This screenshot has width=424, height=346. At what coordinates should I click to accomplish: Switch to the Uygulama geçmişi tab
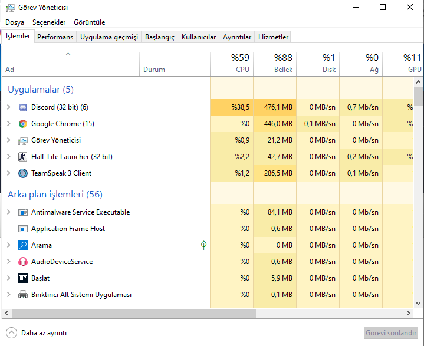coord(109,37)
